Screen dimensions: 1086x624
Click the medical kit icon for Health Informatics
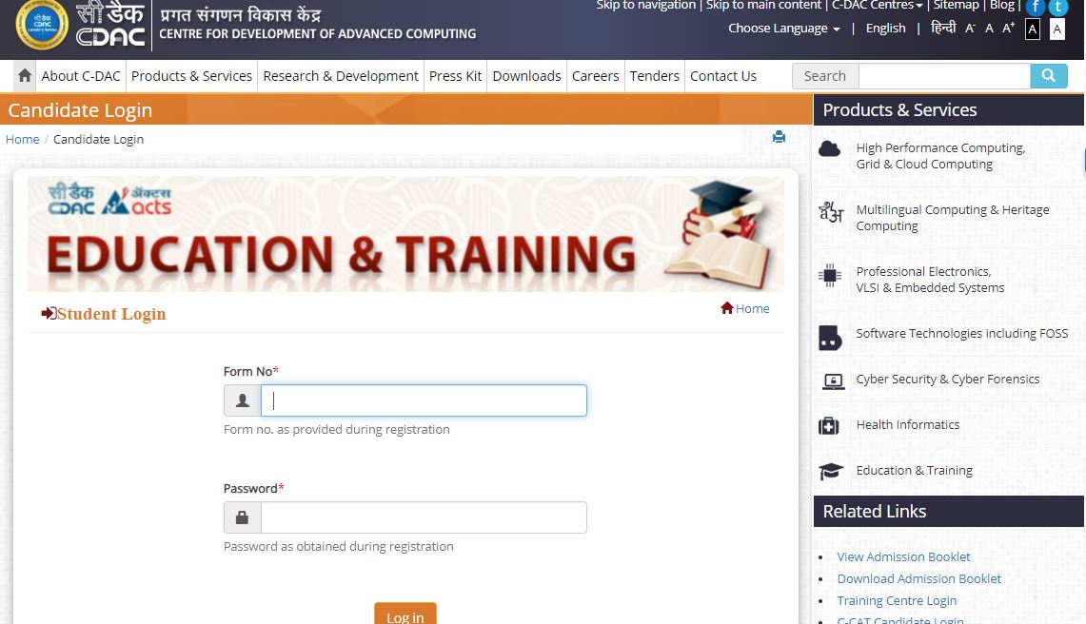pyautogui.click(x=828, y=425)
